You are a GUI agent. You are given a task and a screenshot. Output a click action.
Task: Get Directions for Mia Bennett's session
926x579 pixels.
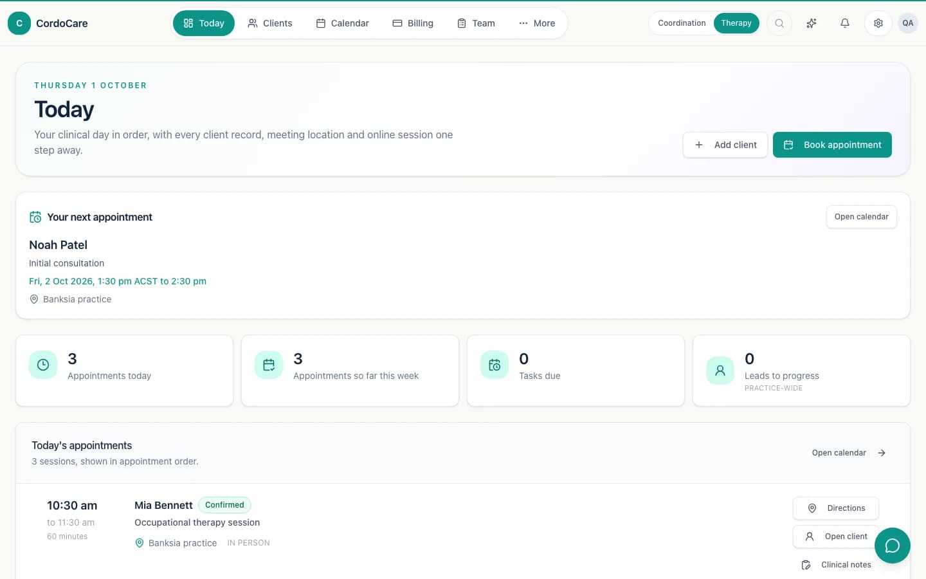tap(836, 508)
